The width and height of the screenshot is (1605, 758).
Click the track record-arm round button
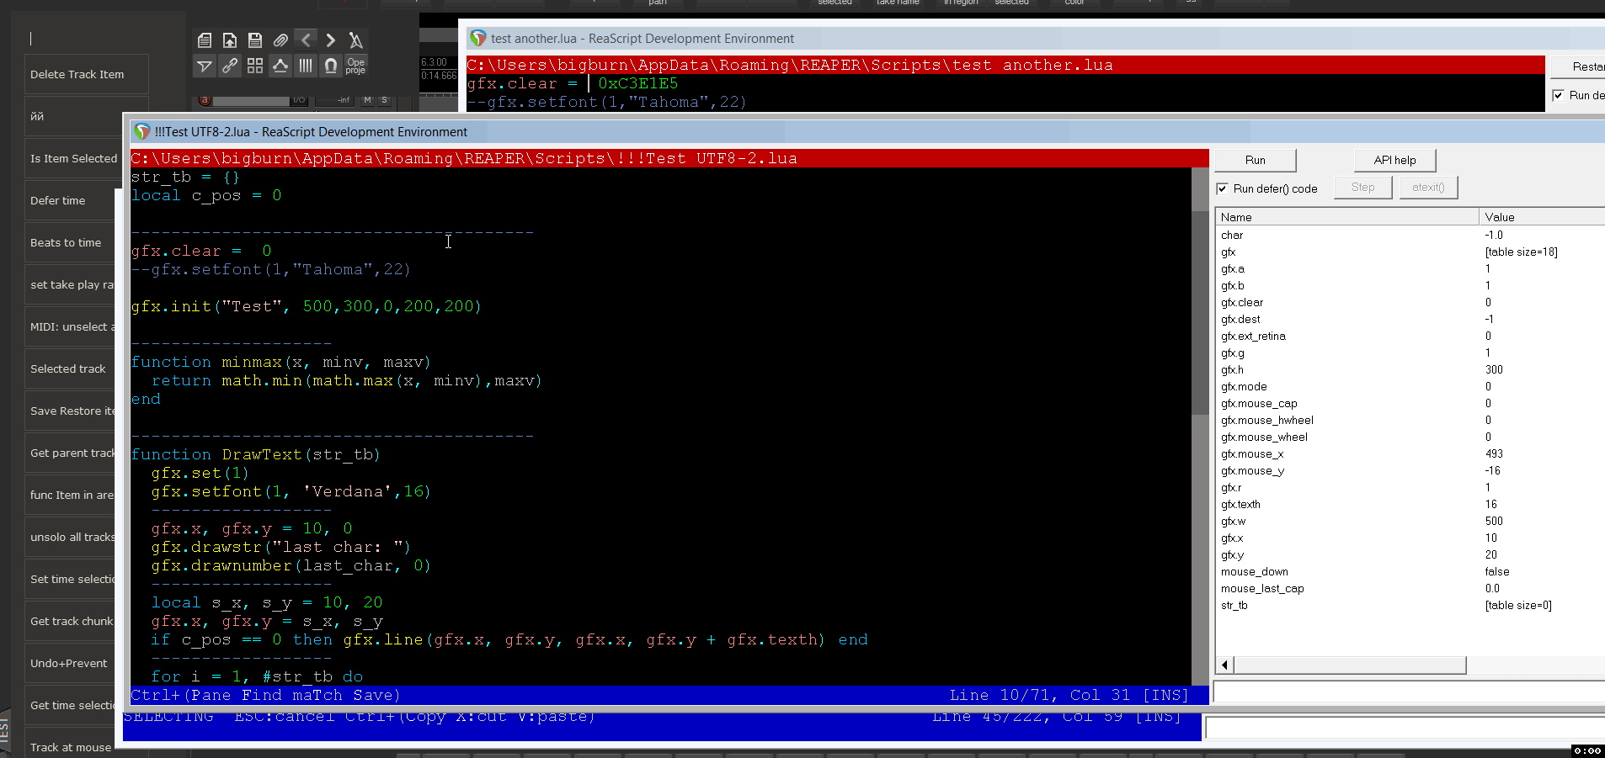[x=205, y=100]
